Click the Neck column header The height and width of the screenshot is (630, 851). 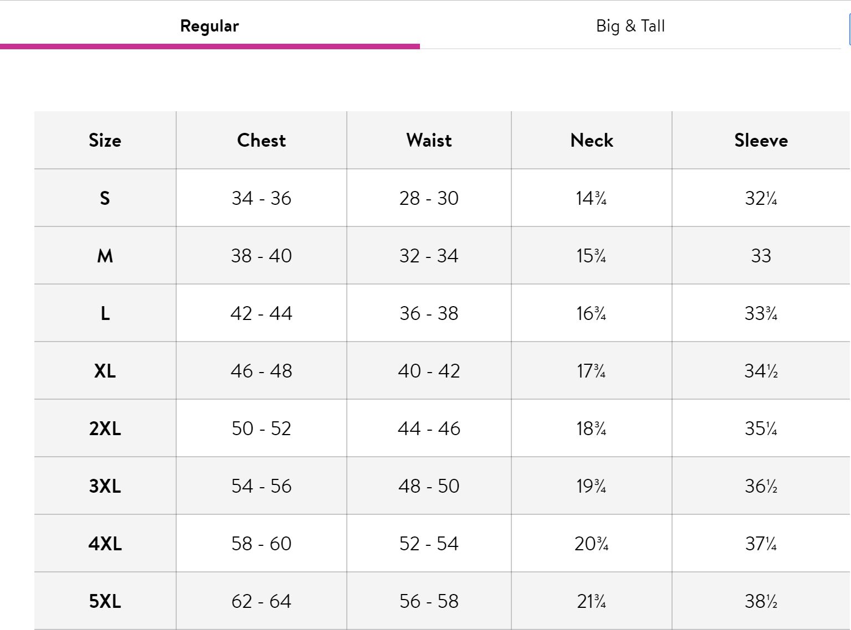point(591,141)
